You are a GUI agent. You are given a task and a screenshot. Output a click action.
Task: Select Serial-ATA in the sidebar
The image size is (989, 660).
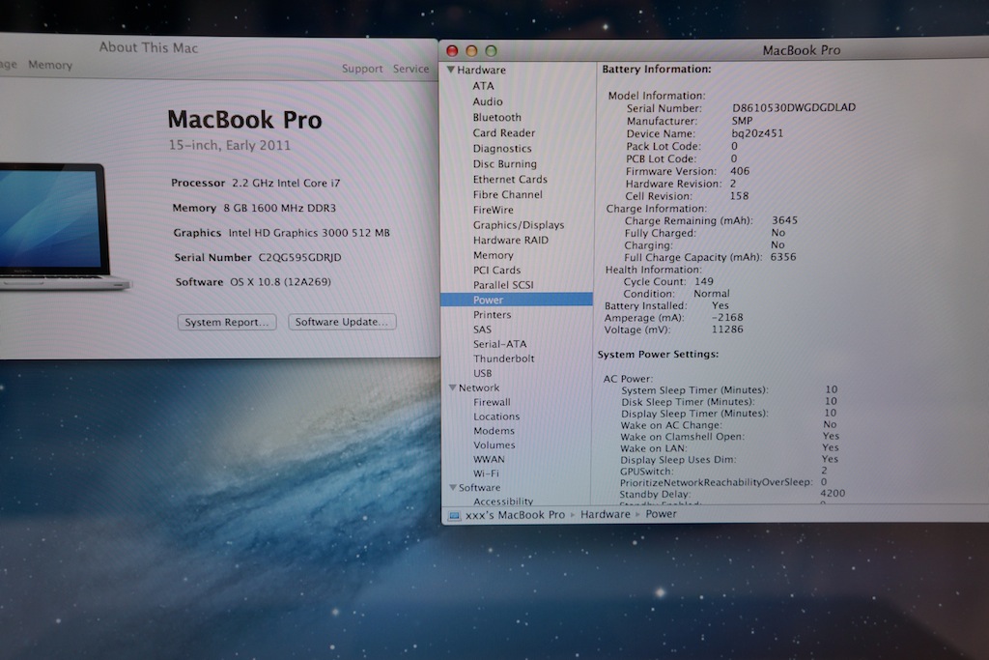pos(499,344)
